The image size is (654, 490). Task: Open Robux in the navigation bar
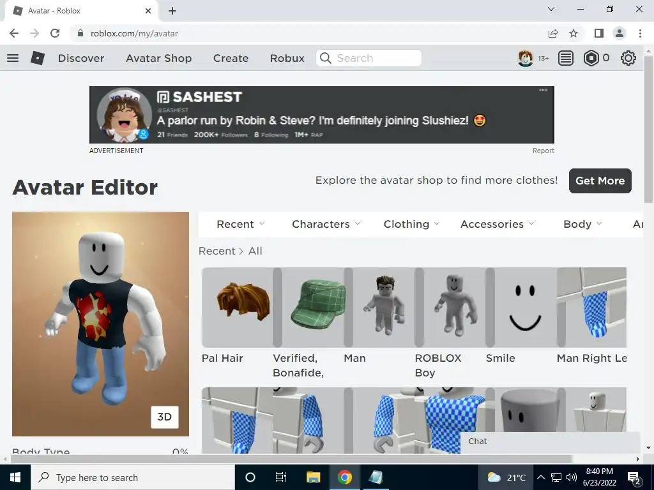pos(287,58)
